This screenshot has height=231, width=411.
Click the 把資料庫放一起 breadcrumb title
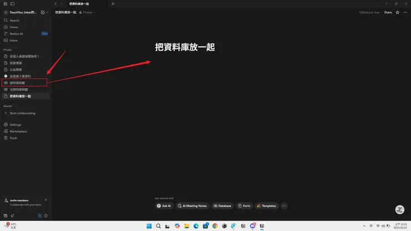click(66, 12)
